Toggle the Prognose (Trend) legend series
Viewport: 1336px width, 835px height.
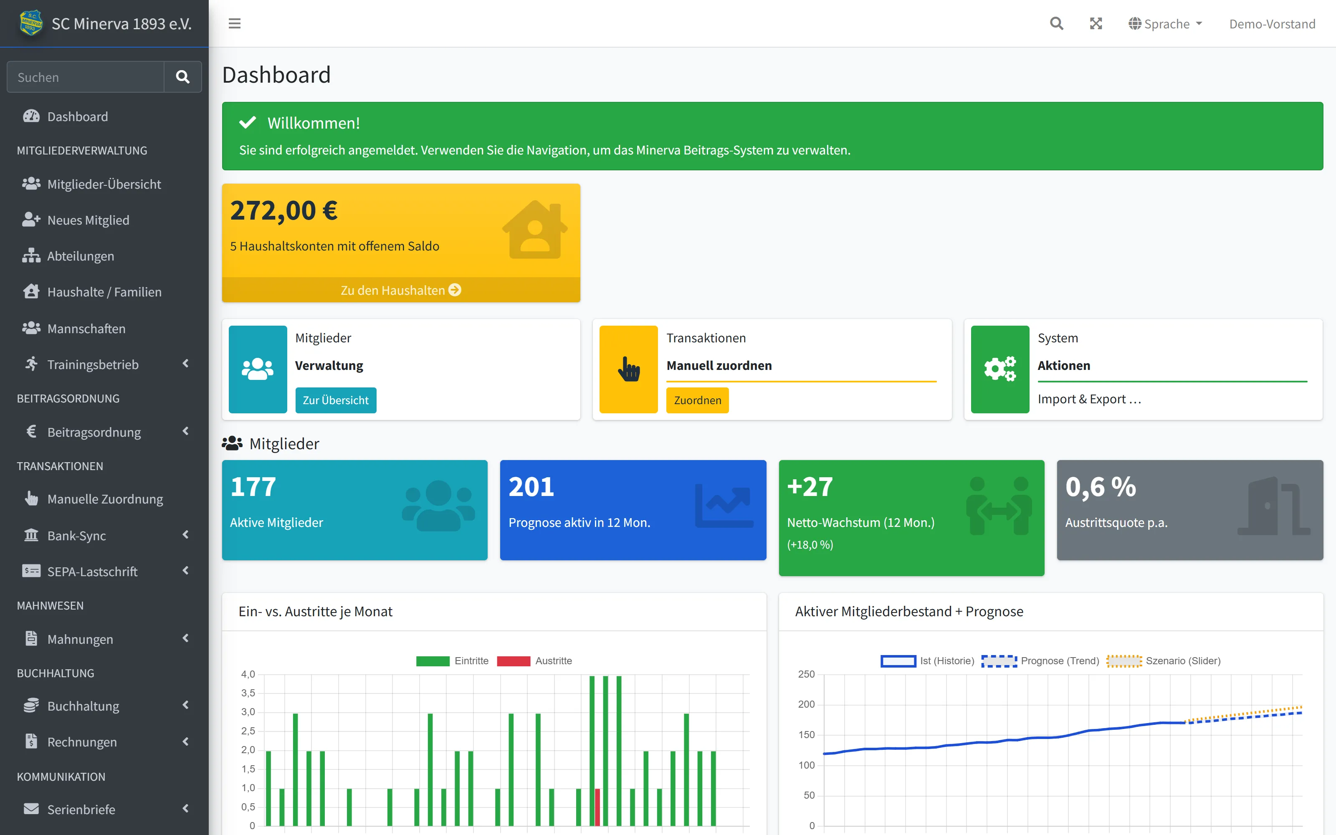pos(1041,660)
